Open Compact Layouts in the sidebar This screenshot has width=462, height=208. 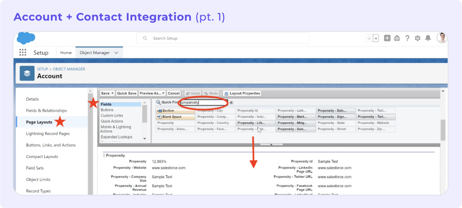[x=42, y=157]
